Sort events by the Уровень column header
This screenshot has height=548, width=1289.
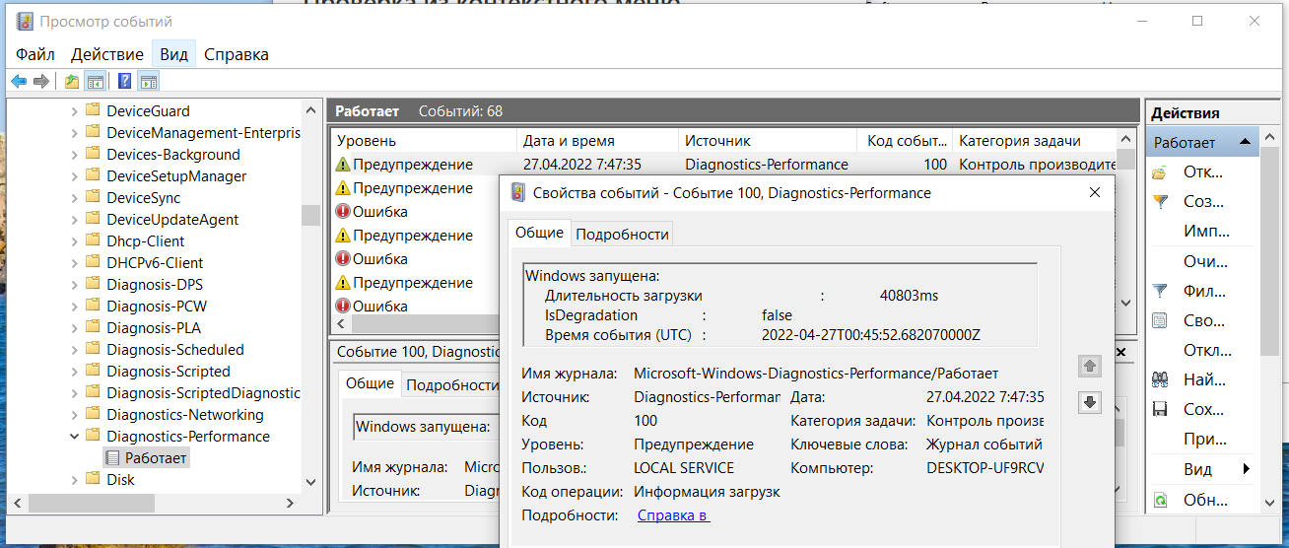coord(424,141)
